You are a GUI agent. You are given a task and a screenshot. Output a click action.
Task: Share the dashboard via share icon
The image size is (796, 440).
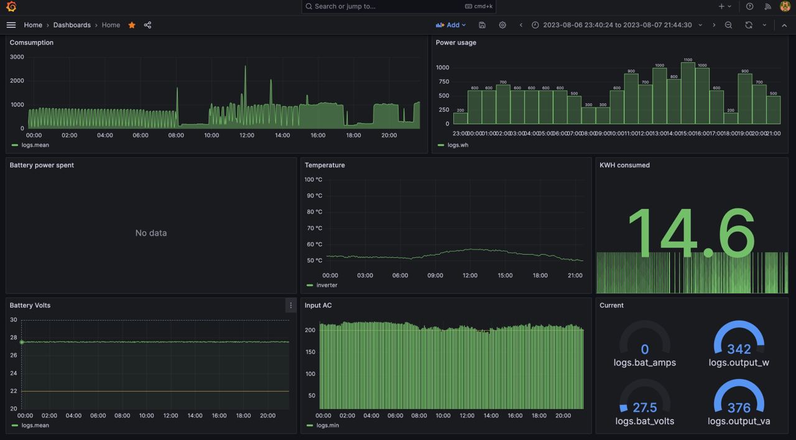(x=147, y=25)
